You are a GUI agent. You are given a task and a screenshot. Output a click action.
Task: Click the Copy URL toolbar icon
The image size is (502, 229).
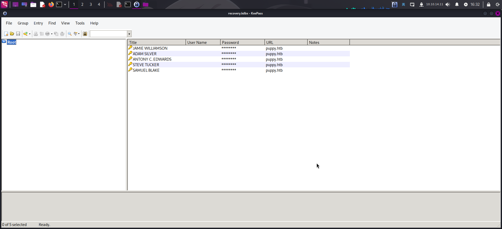[56, 34]
